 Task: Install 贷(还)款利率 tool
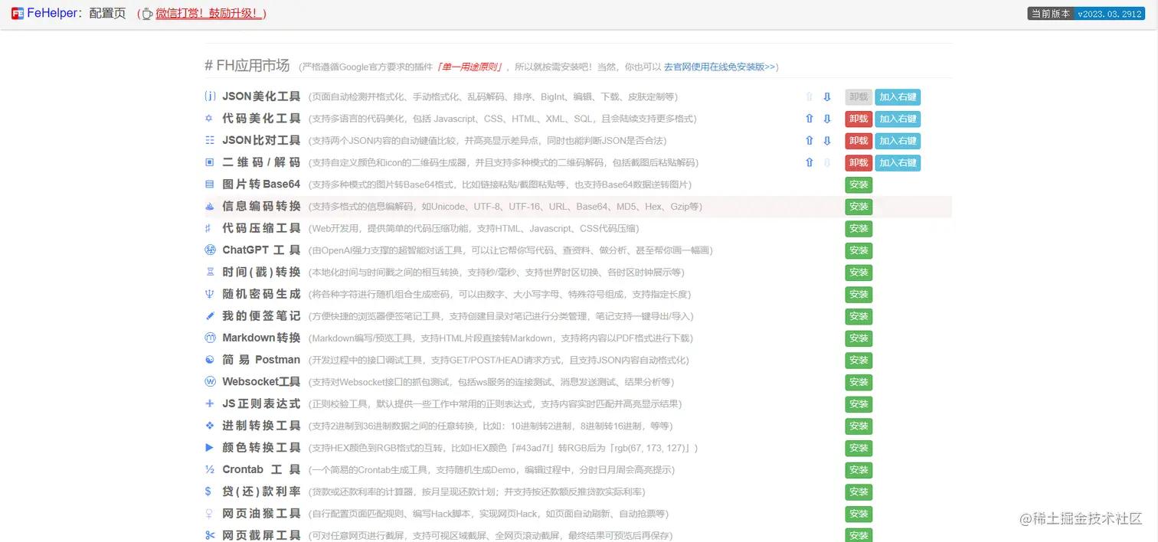pyautogui.click(x=859, y=491)
